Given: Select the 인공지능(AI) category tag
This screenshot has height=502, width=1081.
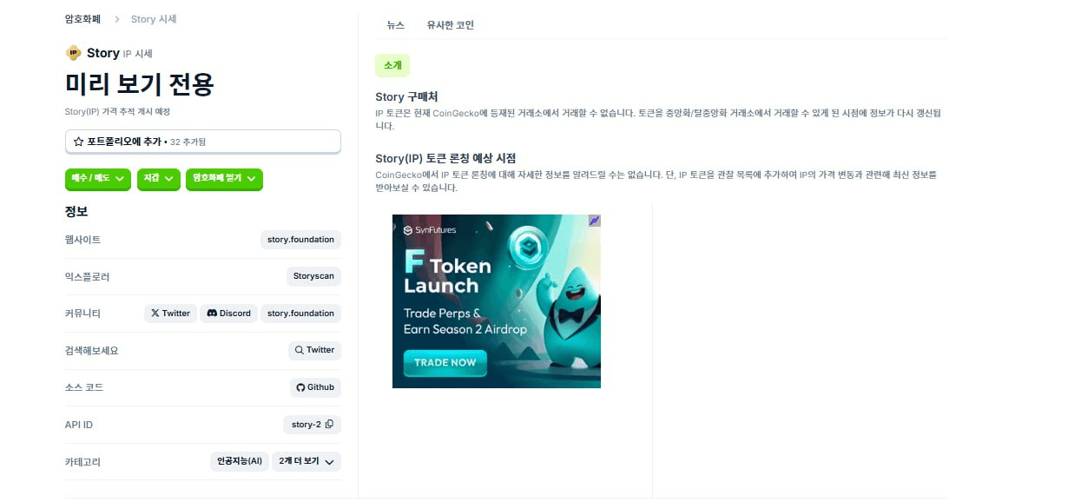Looking at the screenshot, I should (x=239, y=461).
